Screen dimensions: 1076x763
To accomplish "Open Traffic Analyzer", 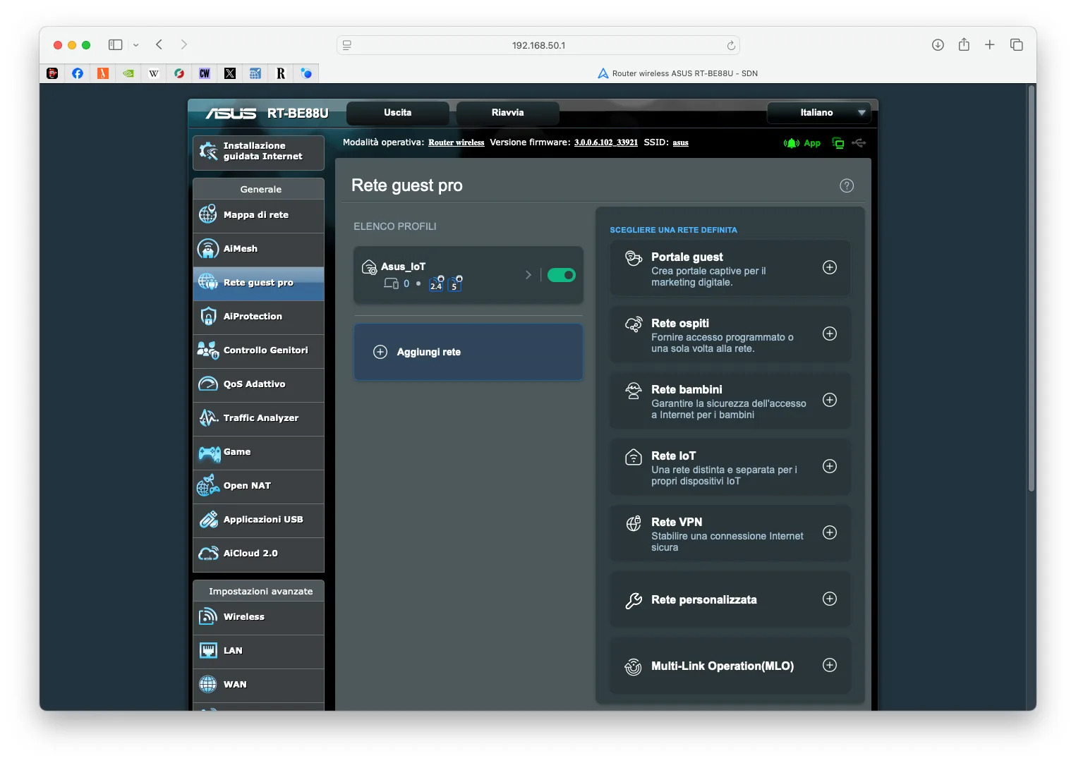I will [x=258, y=418].
